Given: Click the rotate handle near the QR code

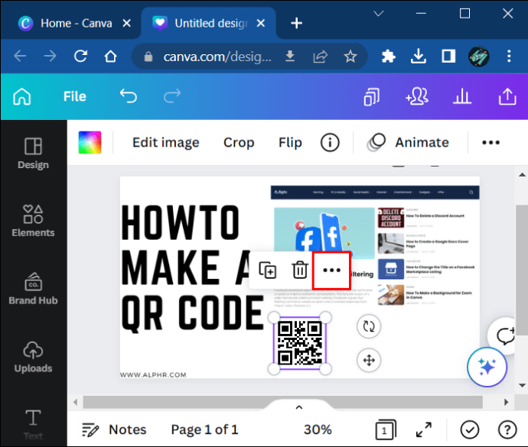Looking at the screenshot, I should pos(369,326).
